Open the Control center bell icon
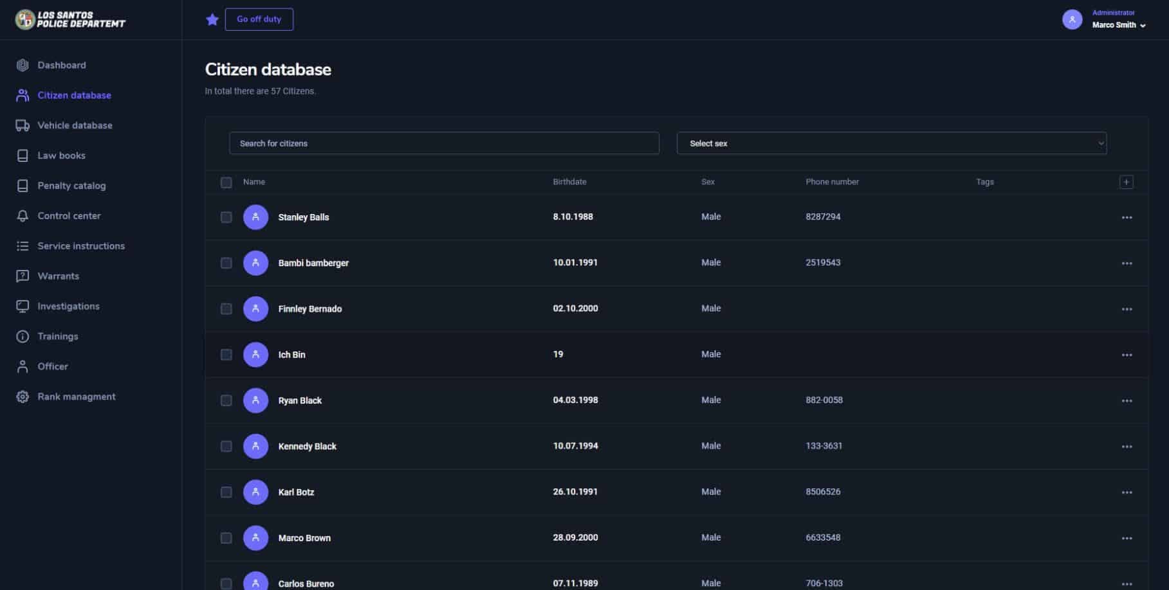 point(23,215)
